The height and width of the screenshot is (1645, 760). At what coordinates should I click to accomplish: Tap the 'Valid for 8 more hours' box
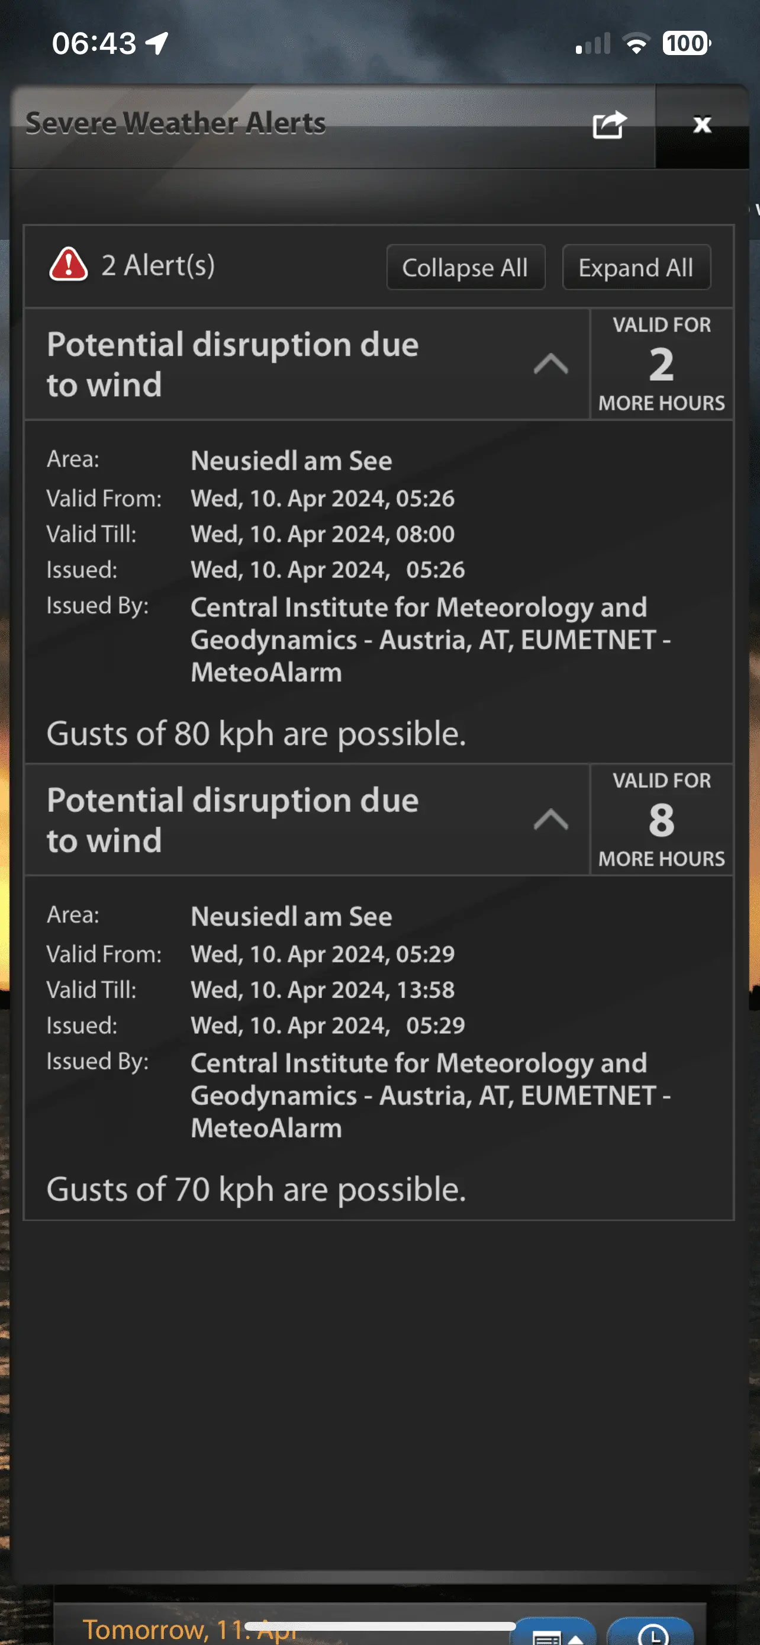pyautogui.click(x=661, y=820)
